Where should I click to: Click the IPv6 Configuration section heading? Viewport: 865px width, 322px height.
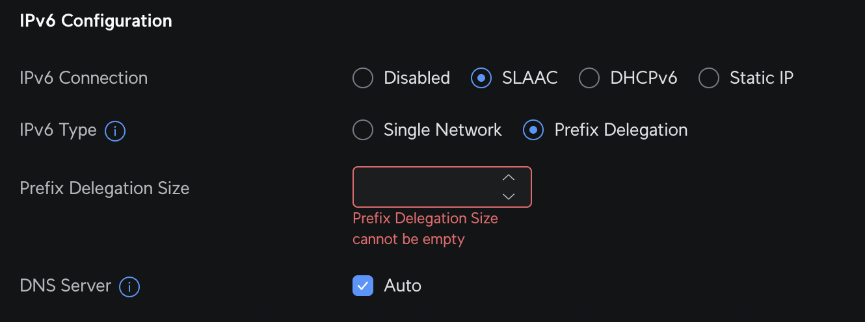96,21
